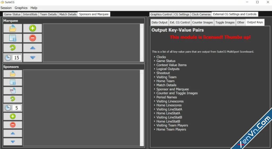272x149 pixels.
Task: Open the Data Output sub-tab
Action: [x=159, y=22]
